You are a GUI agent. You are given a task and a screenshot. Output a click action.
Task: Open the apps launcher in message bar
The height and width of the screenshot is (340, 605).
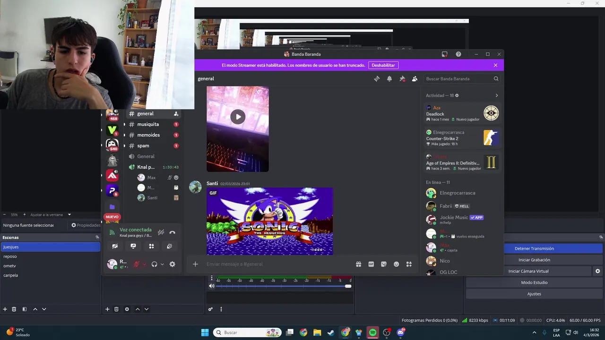(x=409, y=264)
